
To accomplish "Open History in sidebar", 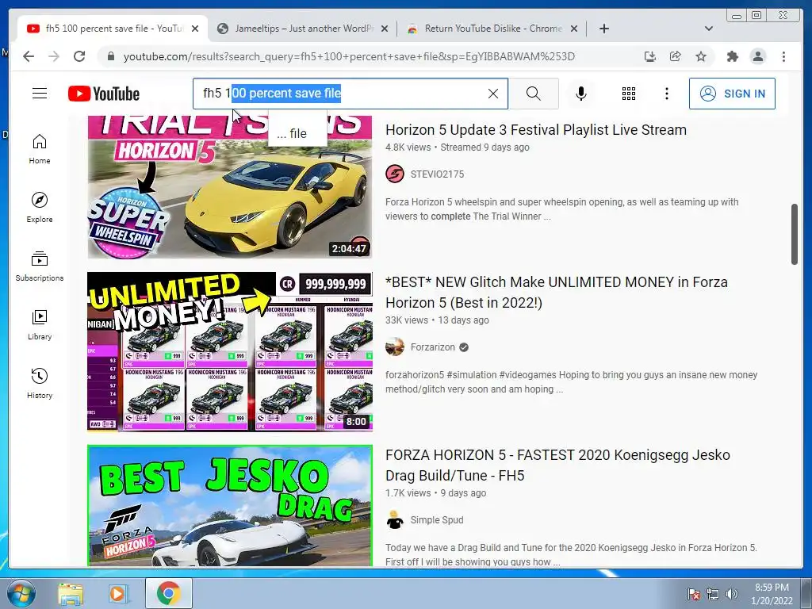I will pos(40,383).
